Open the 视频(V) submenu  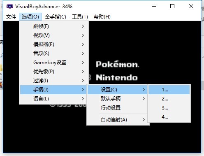point(54,35)
